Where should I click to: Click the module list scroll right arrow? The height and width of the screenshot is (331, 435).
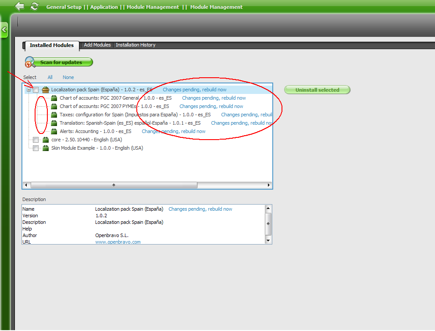click(268, 185)
